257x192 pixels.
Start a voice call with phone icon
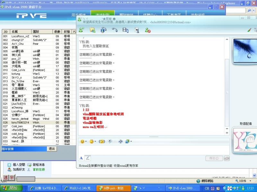pos(115,30)
